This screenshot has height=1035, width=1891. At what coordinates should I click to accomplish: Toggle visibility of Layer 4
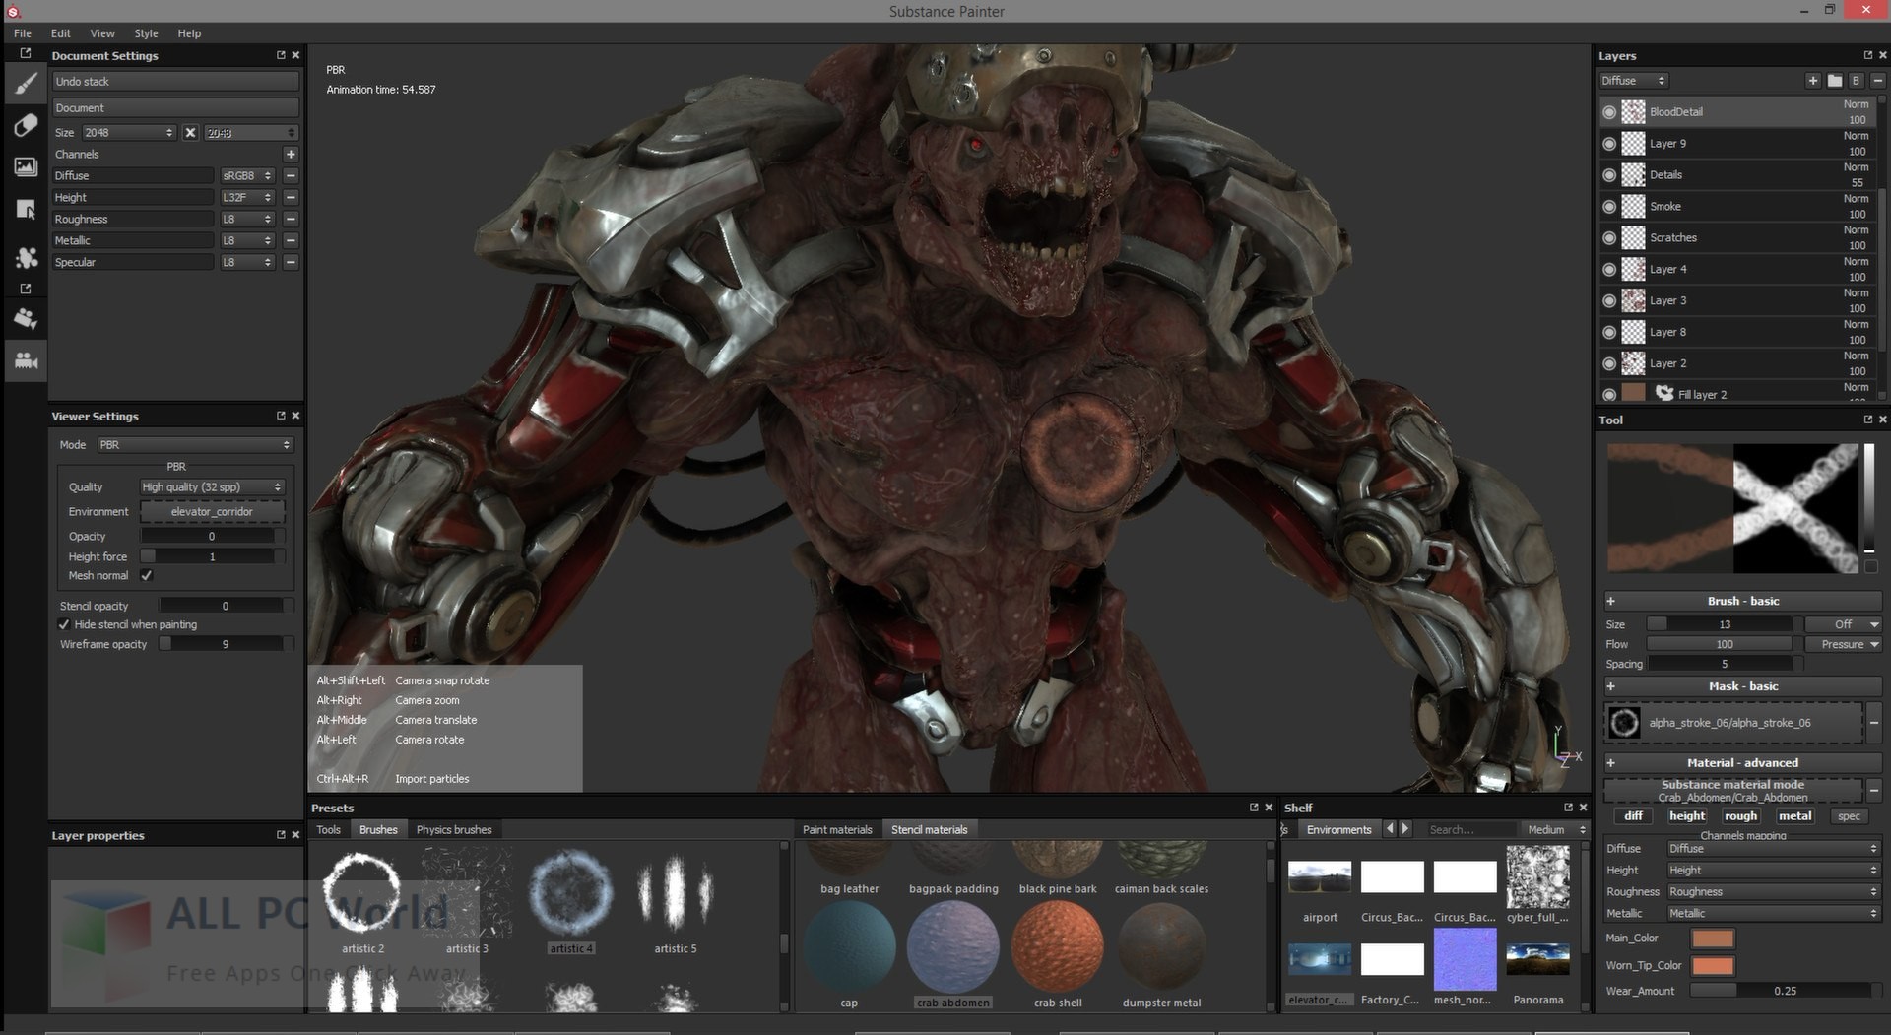(1609, 270)
